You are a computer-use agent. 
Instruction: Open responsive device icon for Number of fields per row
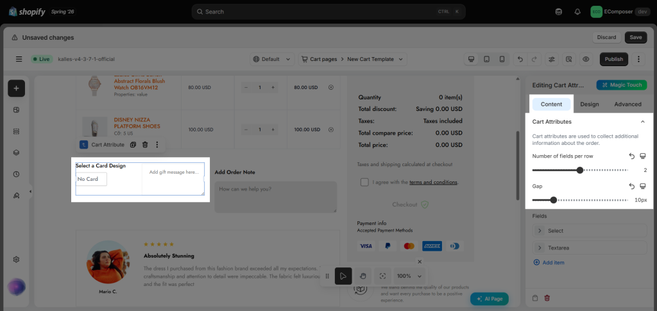pos(643,156)
